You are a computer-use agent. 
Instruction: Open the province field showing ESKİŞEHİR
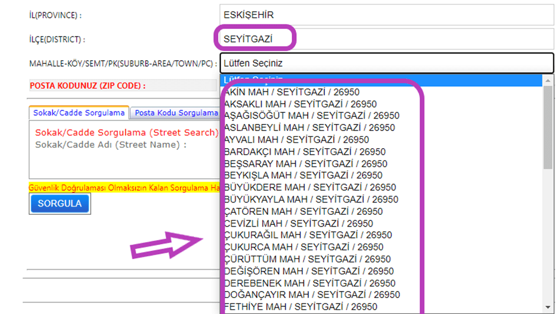tap(386, 15)
